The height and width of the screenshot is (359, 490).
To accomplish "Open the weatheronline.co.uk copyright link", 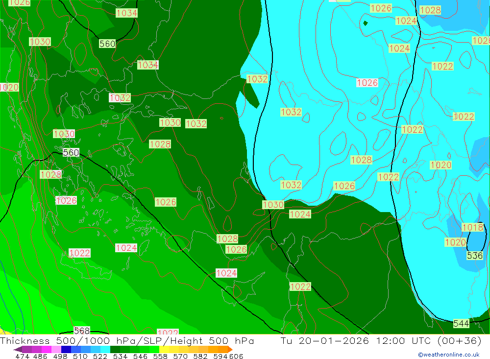I will (x=449, y=355).
